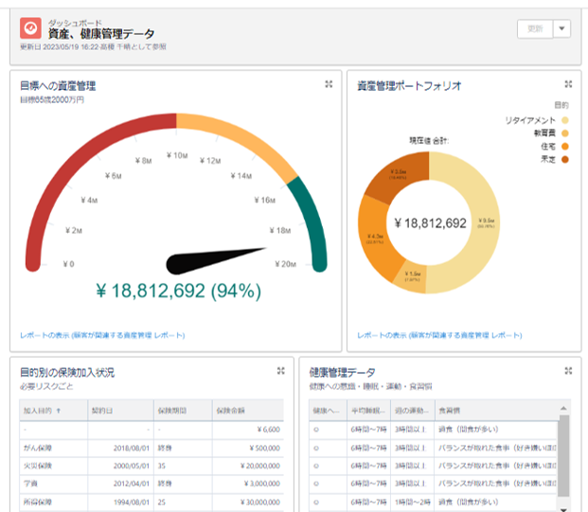Select the 教育費 legend entry
This screenshot has width=588, height=512.
(x=544, y=133)
